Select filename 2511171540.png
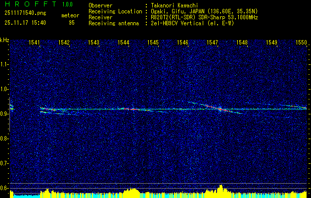Image resolution: width=311 pixels, height=198 pixels. (25, 13)
